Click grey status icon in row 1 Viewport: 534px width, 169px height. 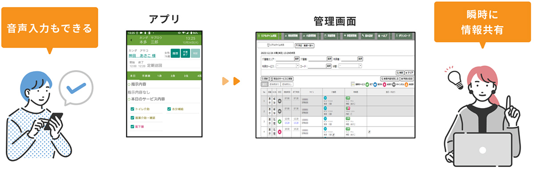pos(279,101)
